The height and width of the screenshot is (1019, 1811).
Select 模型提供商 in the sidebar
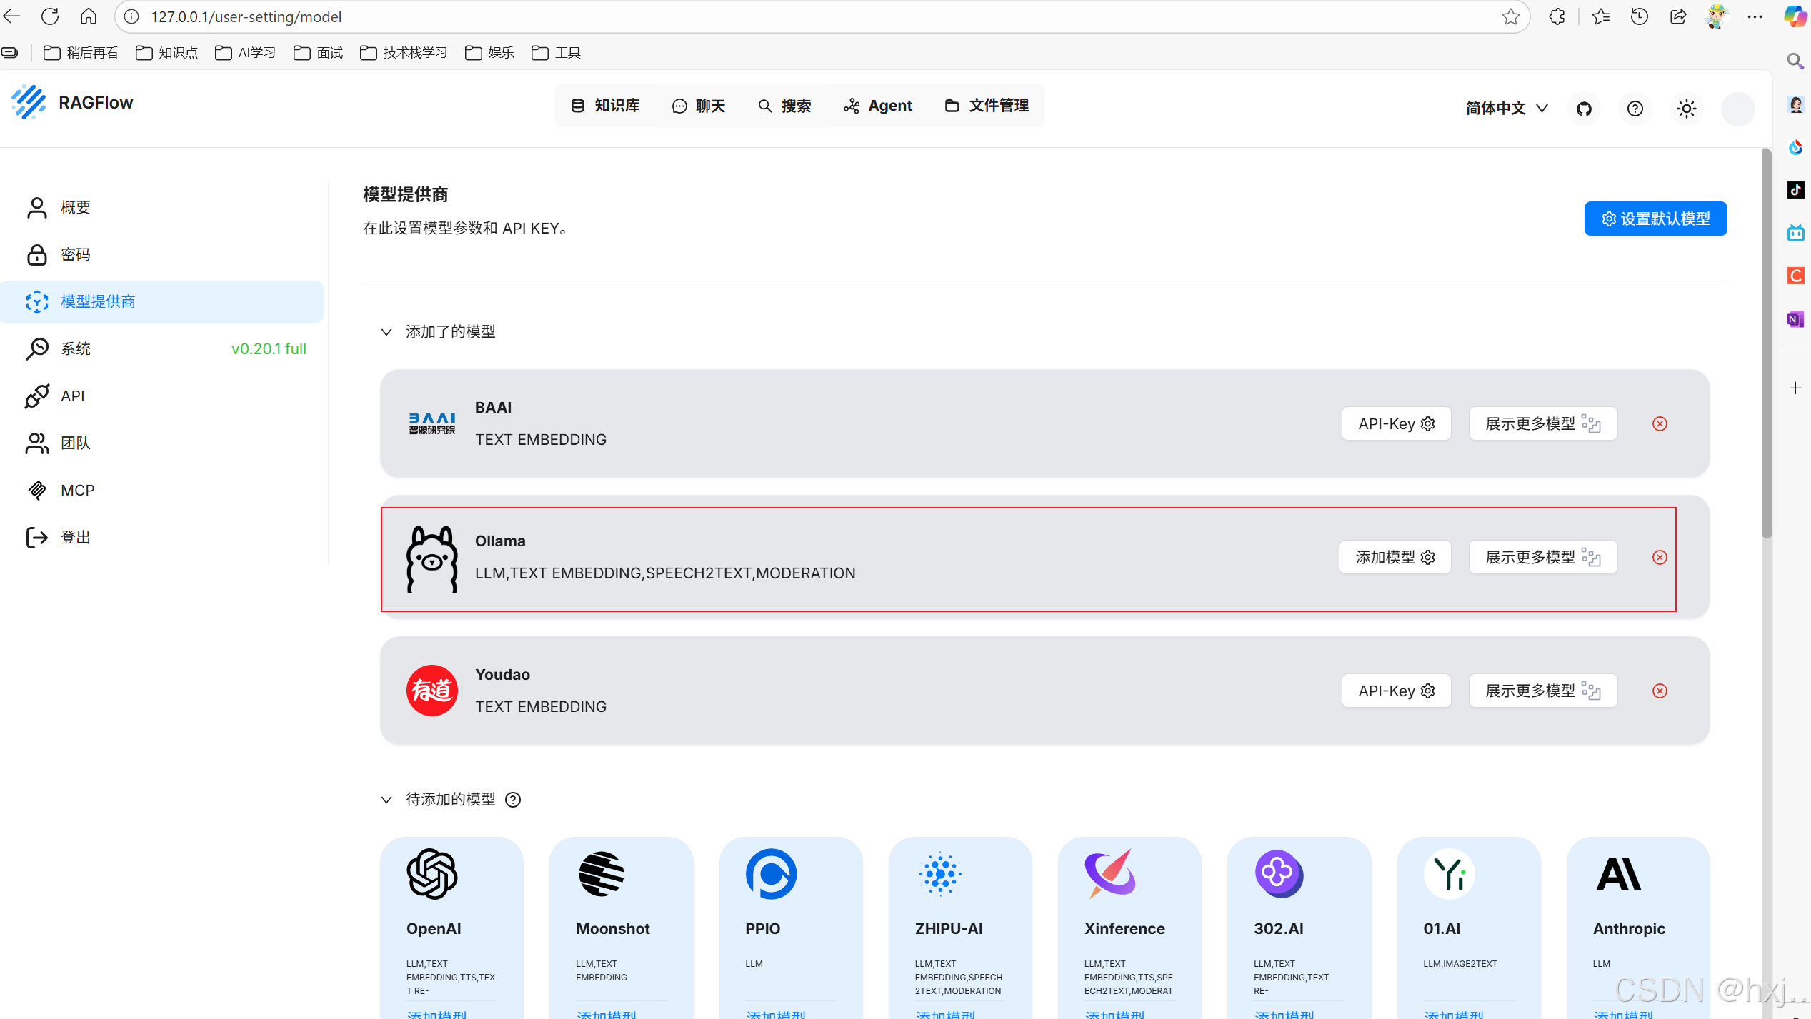pyautogui.click(x=161, y=301)
